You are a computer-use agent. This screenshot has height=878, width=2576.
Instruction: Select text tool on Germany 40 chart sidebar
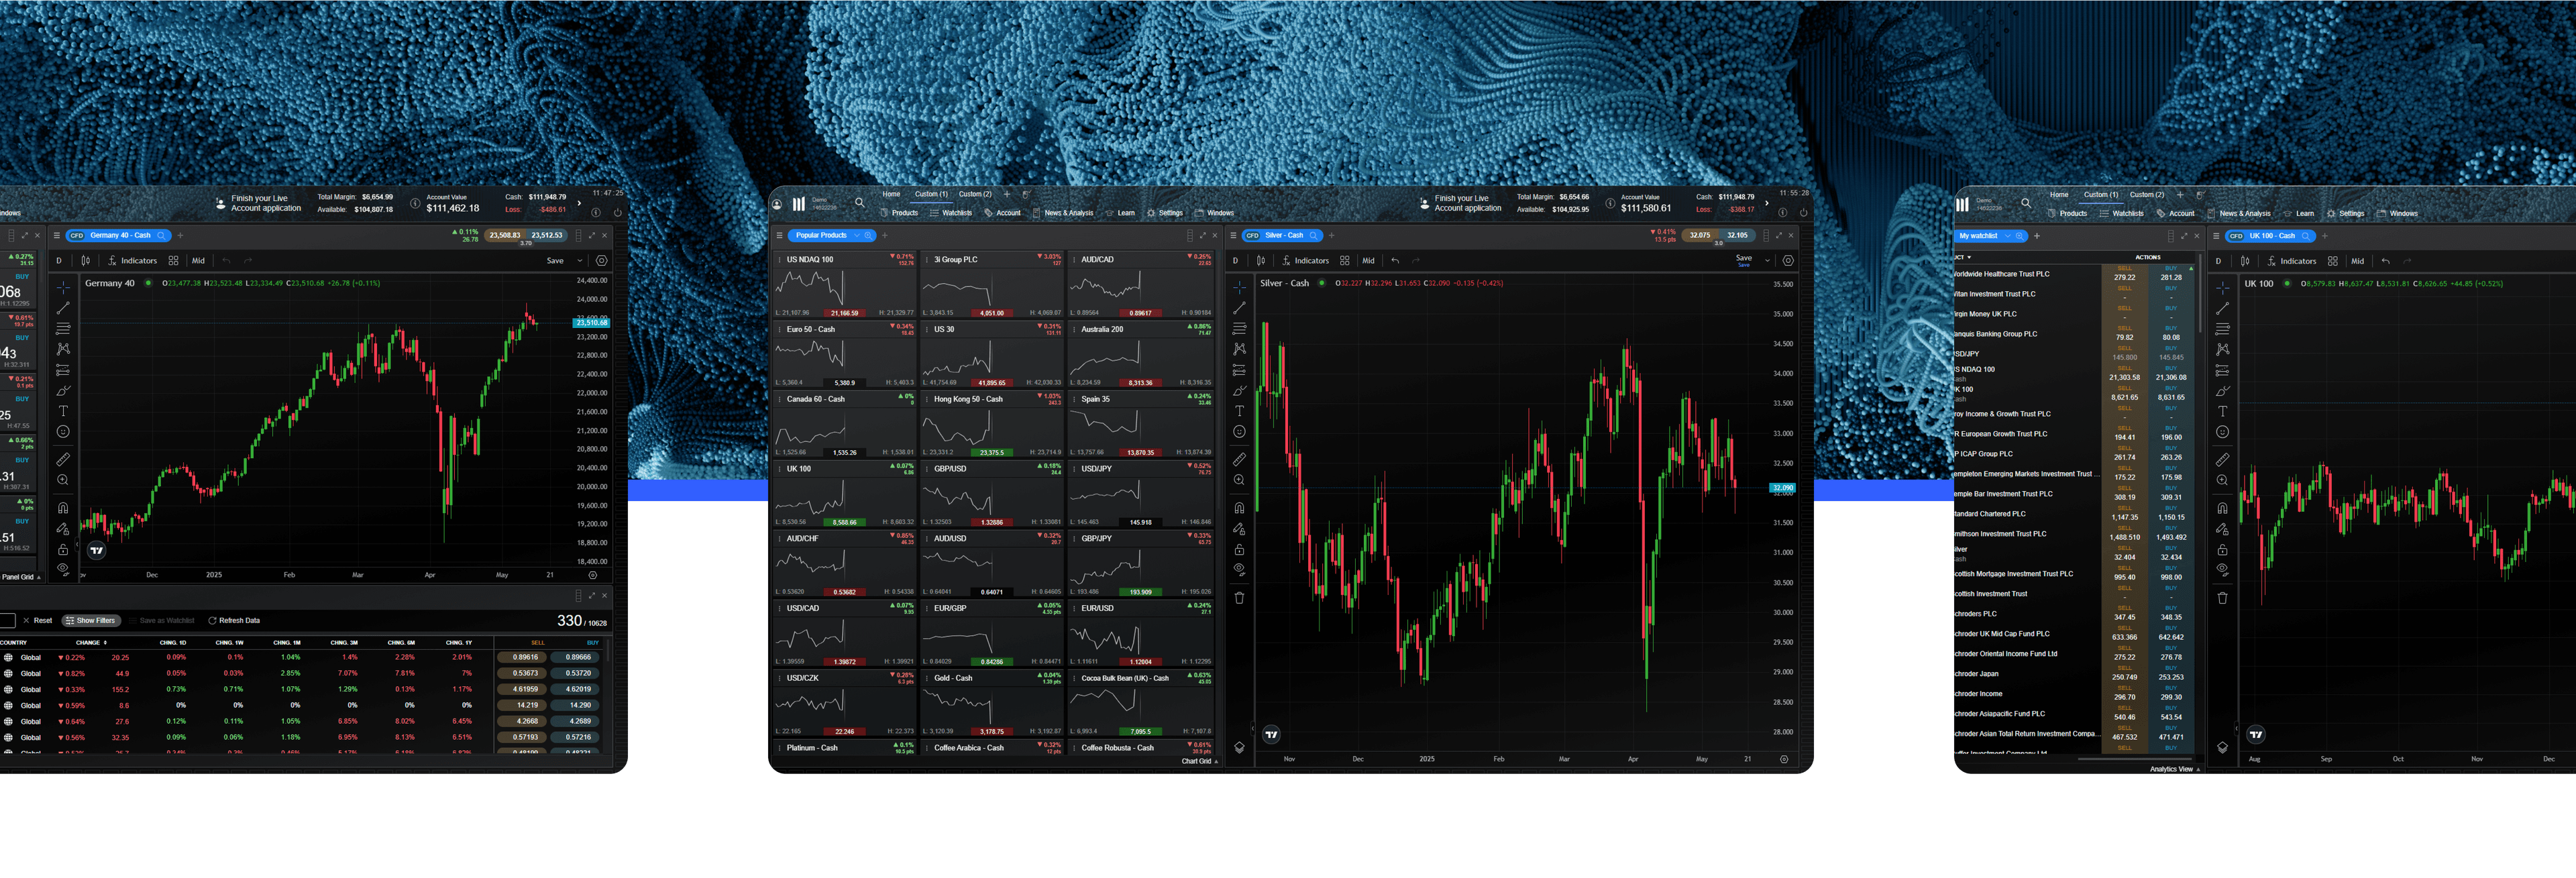(x=63, y=411)
